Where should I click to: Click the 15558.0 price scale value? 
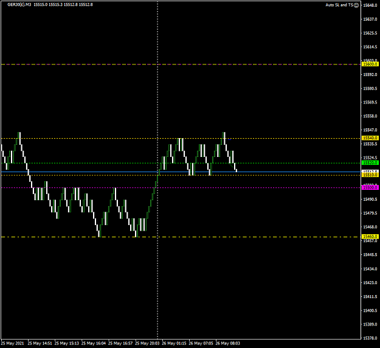pyautogui.click(x=370, y=116)
